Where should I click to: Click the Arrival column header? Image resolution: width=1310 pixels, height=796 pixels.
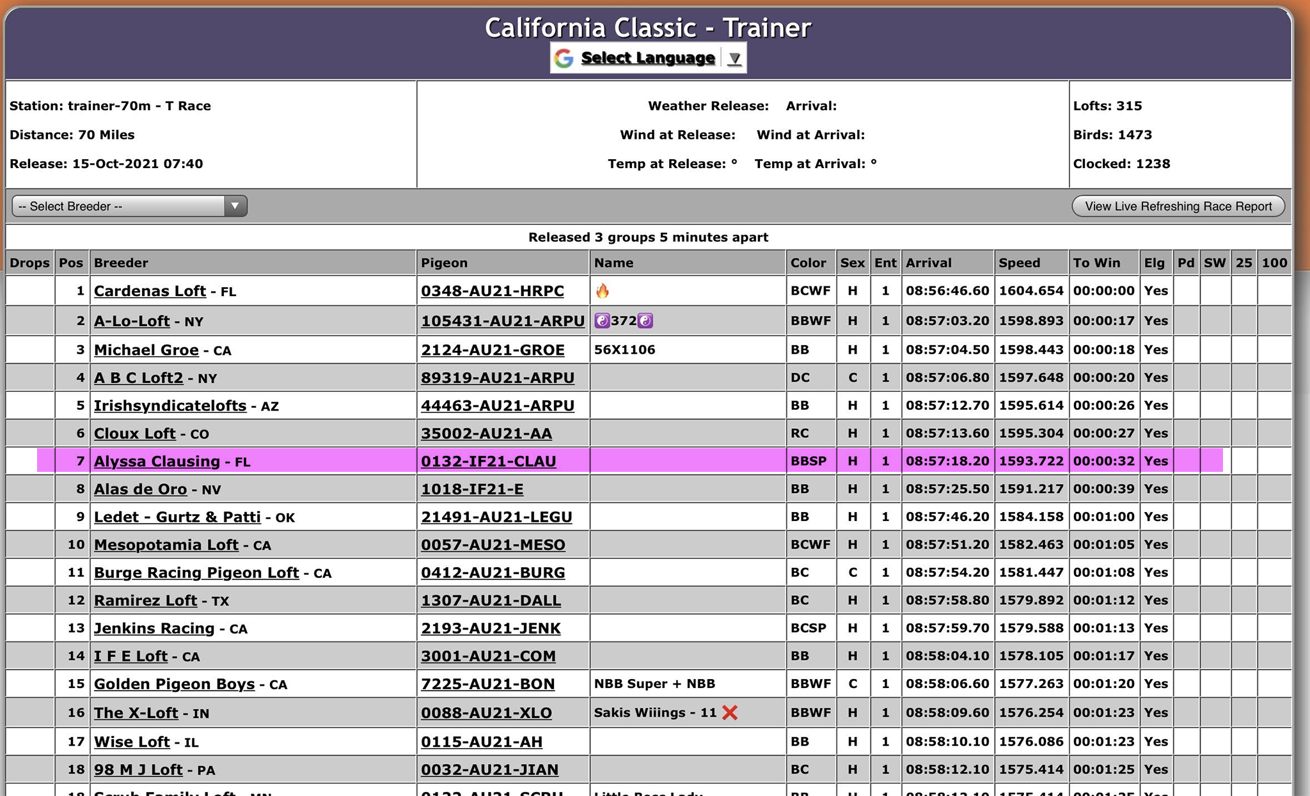928,263
